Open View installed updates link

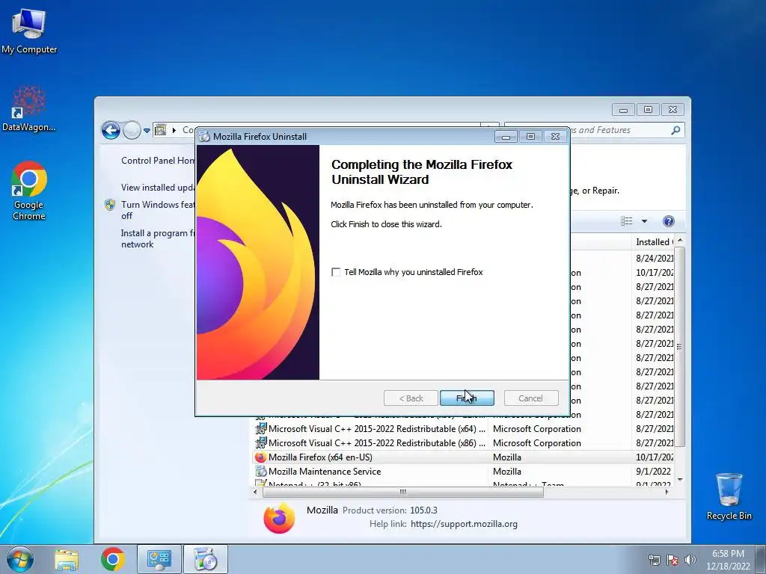pos(158,188)
